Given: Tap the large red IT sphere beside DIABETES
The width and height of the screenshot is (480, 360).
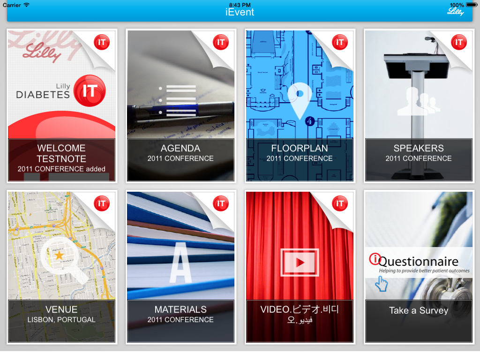Looking at the screenshot, I should (90, 90).
